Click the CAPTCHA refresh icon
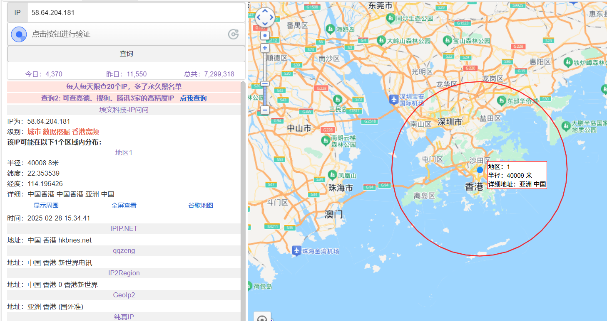The height and width of the screenshot is (321, 607). (x=233, y=34)
